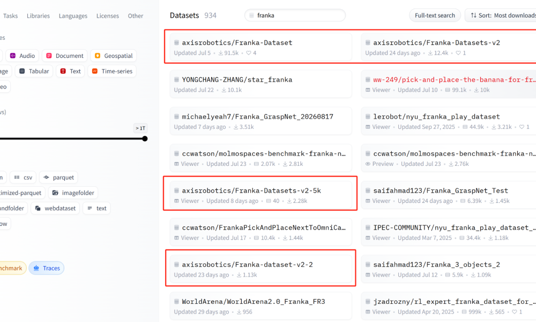536x322 pixels.
Task: Click the orange Geospatial icon
Action: [x=98, y=56]
